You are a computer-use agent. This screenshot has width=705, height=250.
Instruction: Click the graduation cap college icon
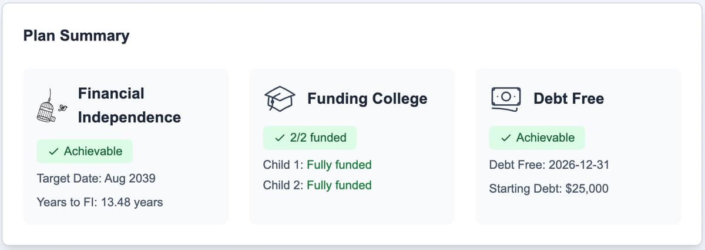[279, 99]
